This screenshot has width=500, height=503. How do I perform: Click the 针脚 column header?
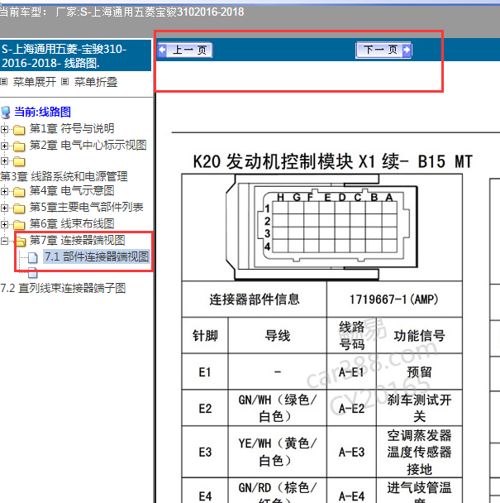205,336
